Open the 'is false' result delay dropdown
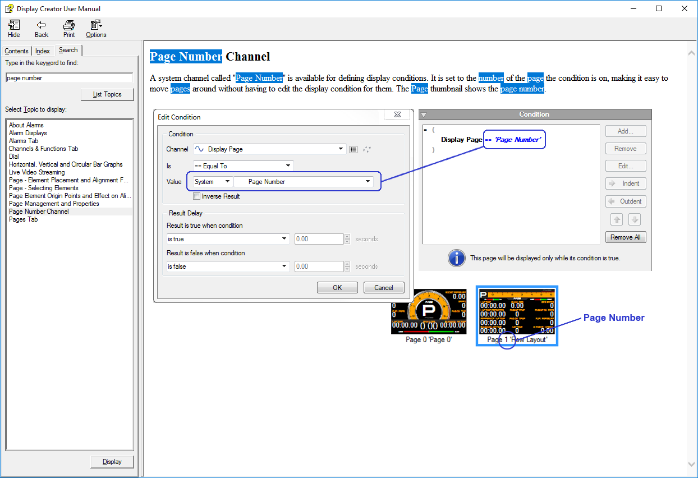This screenshot has width=698, height=478. [x=284, y=266]
